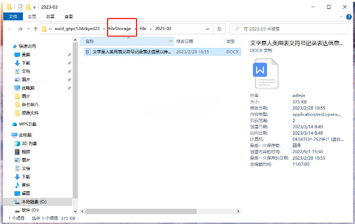Select 软件 (D:) drive
This screenshot has width=355, height=224.
(x=30, y=210)
